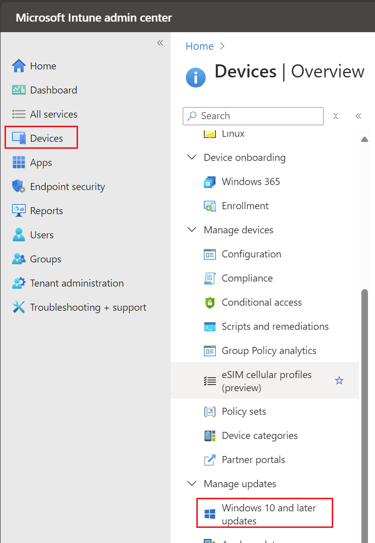Select Windows 10 and later updates
375x543 pixels.
[269, 514]
